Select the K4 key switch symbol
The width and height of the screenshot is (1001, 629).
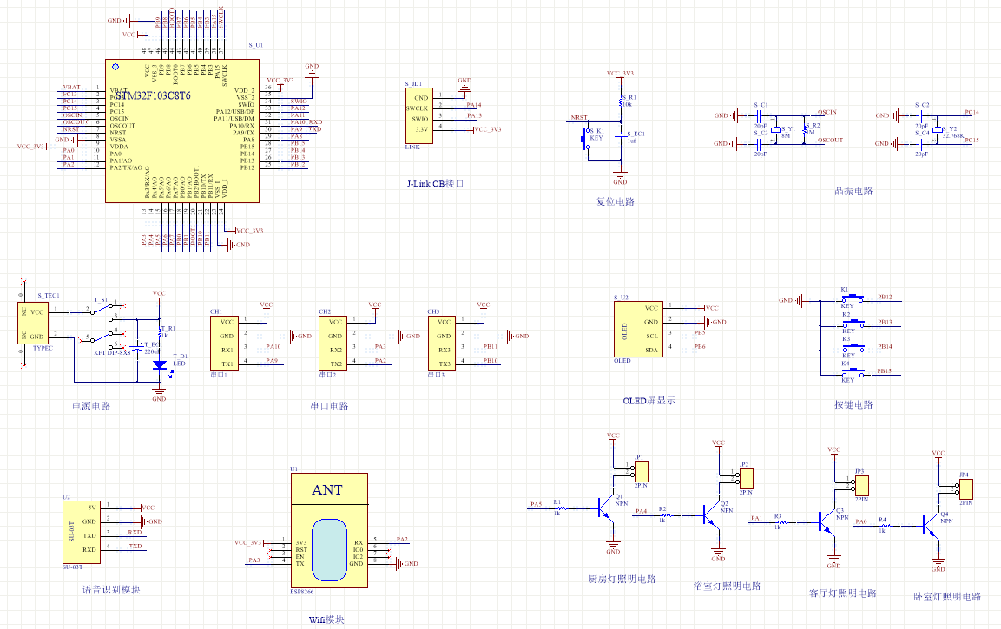pos(853,373)
